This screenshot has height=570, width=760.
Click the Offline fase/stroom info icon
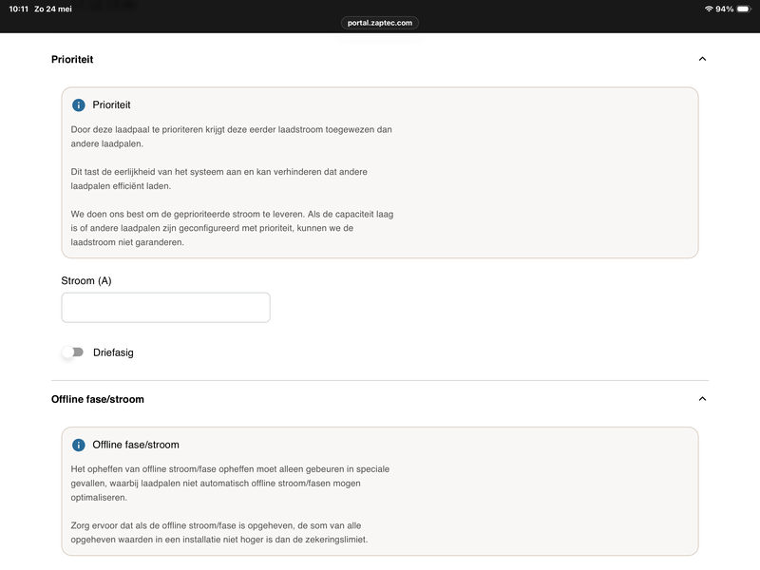(x=79, y=445)
